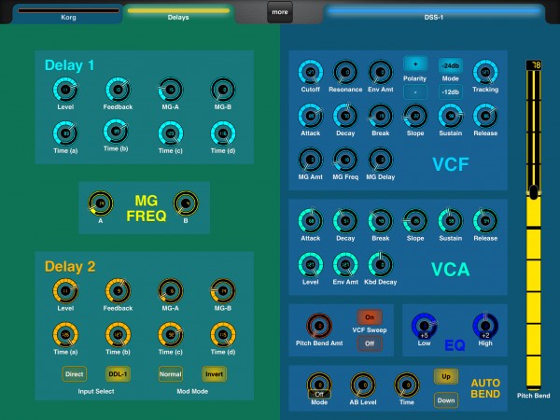Adjust the Delay 1 Feedback knob
This screenshot has height=420, width=560.
point(118,90)
